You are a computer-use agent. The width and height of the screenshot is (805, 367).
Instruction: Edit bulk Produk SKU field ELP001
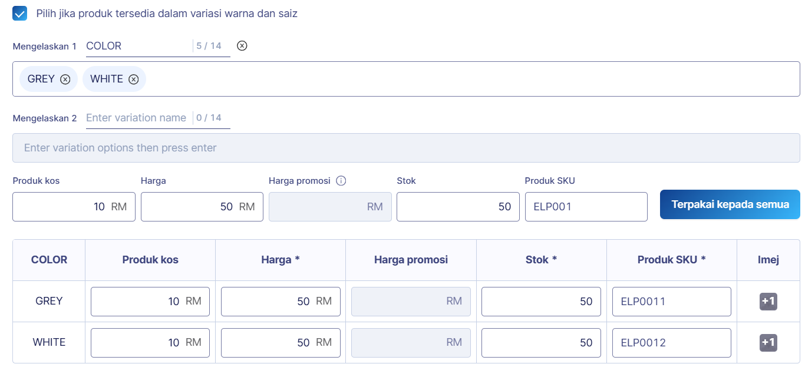point(586,207)
